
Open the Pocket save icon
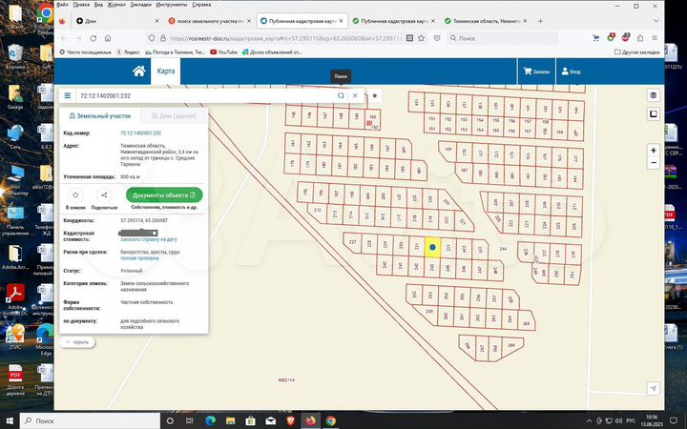click(437, 38)
